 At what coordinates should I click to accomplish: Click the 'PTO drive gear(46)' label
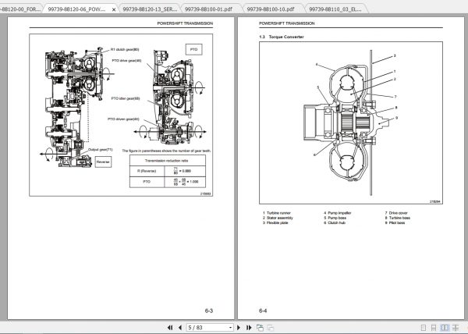pos(126,61)
